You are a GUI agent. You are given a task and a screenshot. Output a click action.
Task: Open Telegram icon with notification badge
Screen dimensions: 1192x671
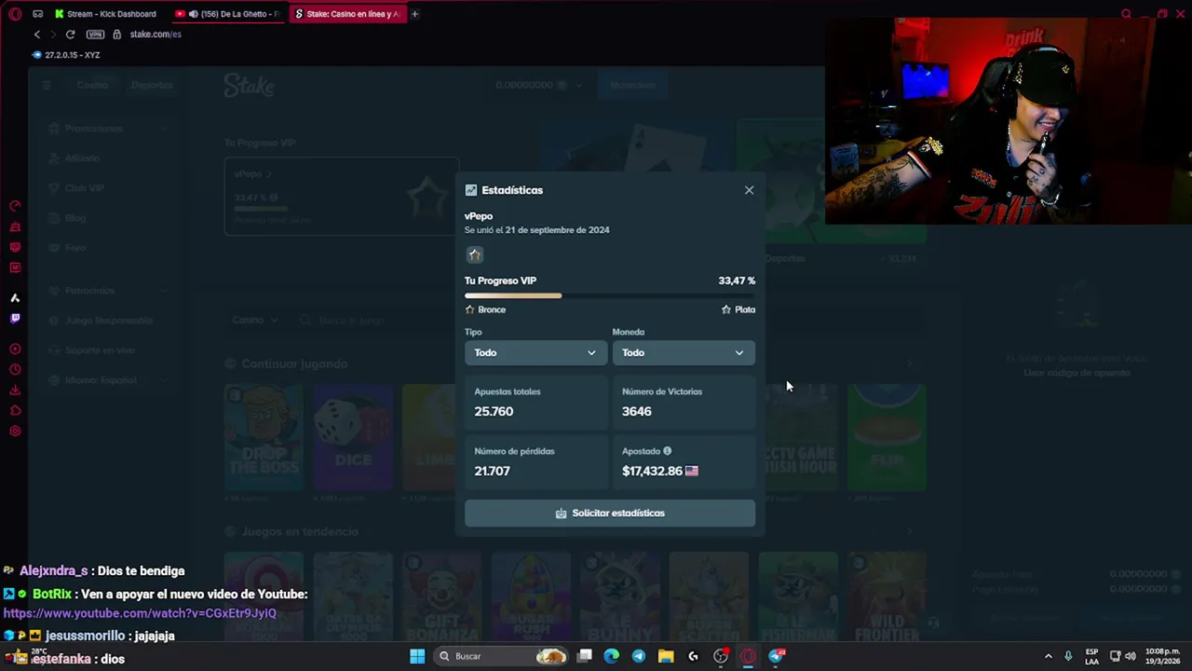point(777,656)
